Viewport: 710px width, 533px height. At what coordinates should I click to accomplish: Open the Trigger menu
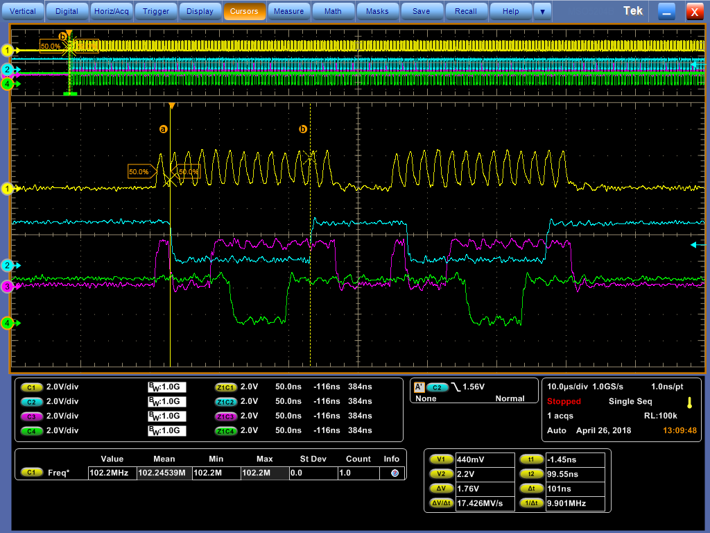[x=156, y=11]
